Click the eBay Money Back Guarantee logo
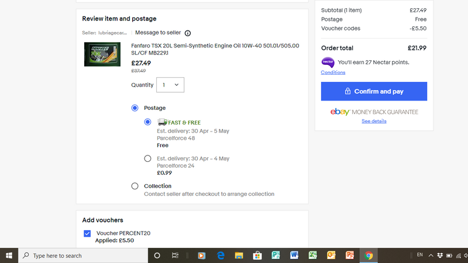468x263 pixels. 374,112
